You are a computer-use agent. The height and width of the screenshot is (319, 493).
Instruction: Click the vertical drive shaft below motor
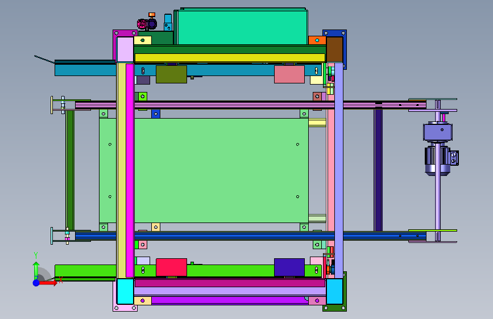click(438, 203)
